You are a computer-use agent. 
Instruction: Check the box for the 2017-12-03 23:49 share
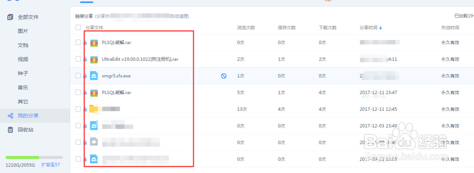pyautogui.click(x=78, y=126)
